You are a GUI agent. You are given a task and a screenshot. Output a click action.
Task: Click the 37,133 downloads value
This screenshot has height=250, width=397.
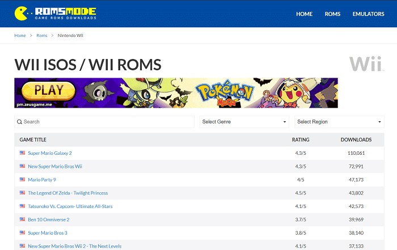click(356, 246)
